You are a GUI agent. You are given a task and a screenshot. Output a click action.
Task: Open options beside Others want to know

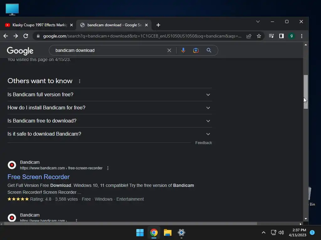pos(80,81)
